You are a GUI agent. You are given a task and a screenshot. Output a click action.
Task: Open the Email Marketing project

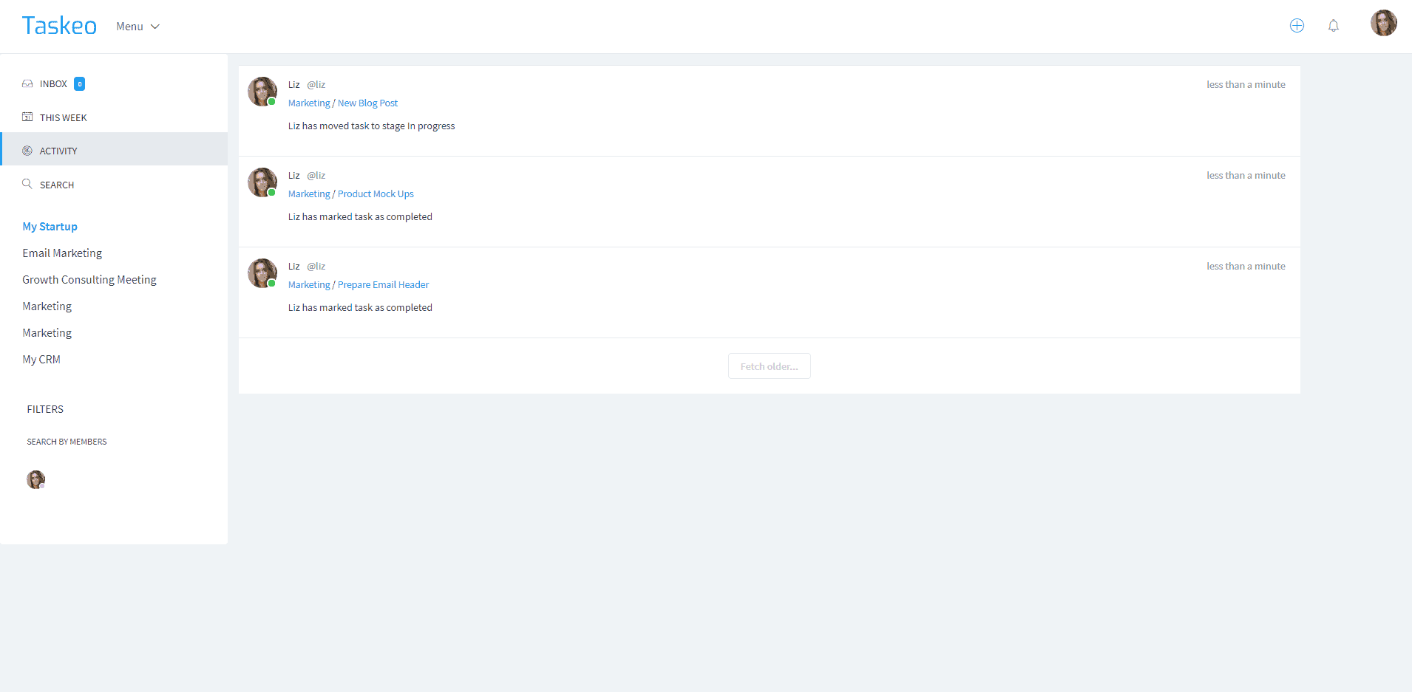tap(62, 253)
